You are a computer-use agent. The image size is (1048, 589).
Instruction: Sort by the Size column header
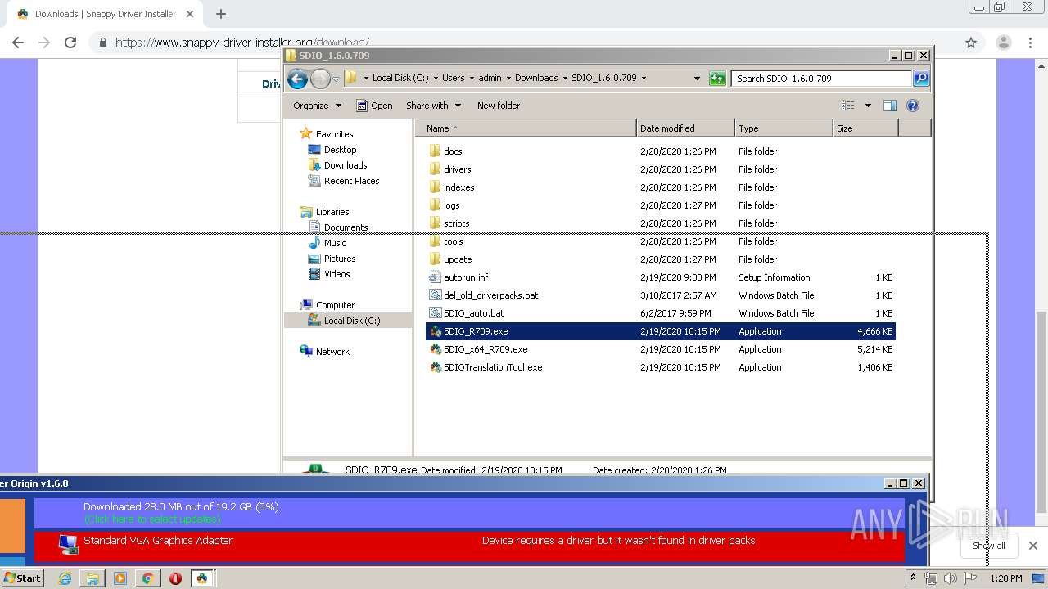pyautogui.click(x=865, y=128)
